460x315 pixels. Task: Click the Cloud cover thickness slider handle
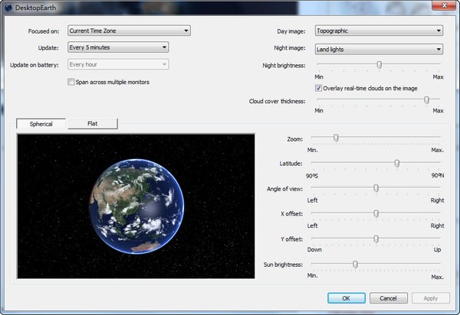426,99
